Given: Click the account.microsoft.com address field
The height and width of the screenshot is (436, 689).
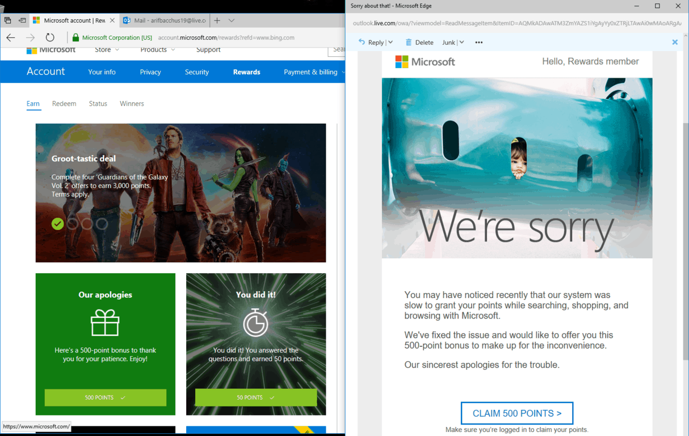Looking at the screenshot, I should tap(226, 37).
